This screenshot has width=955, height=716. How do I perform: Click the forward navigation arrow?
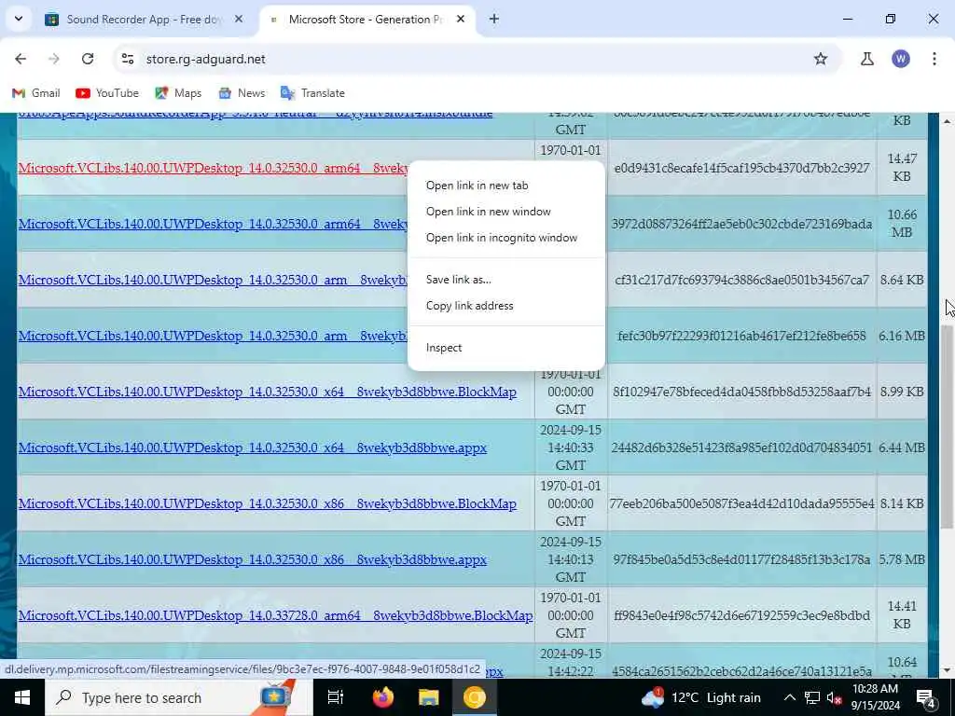pyautogui.click(x=54, y=59)
